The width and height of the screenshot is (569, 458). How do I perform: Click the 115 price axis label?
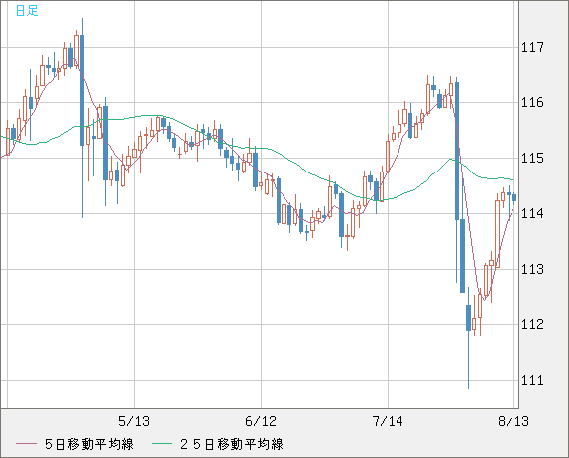[x=532, y=159]
